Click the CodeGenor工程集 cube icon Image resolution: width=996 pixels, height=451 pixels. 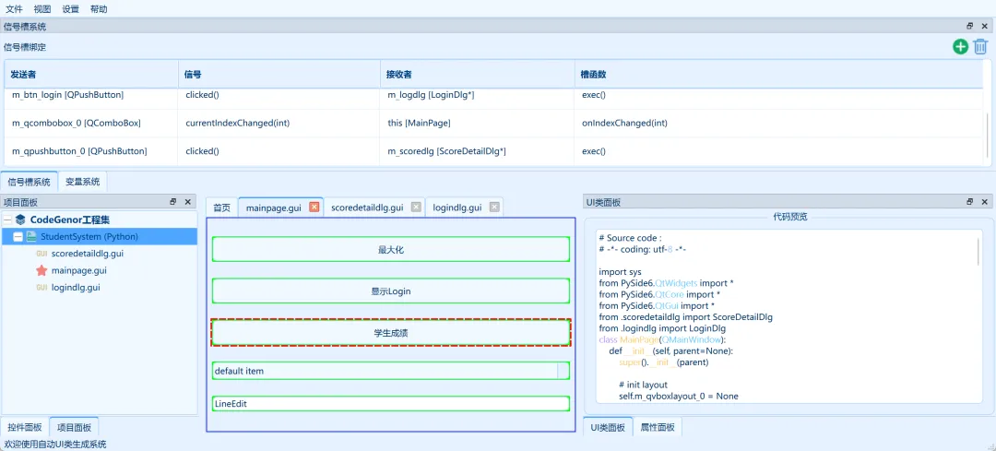[20, 220]
